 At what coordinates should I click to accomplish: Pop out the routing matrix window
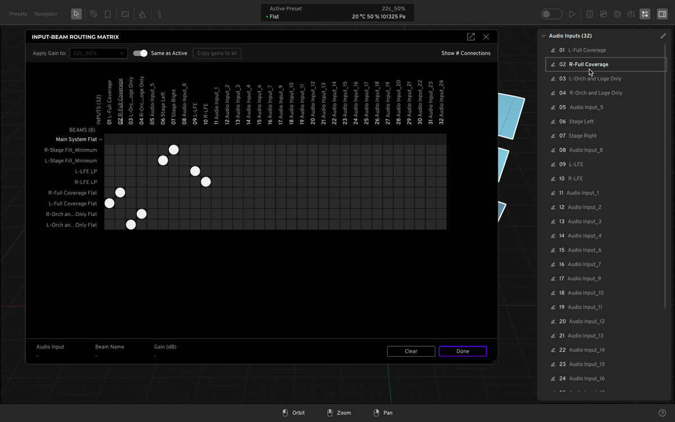[471, 37]
